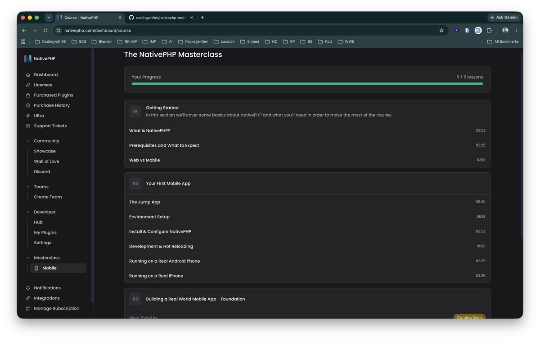Collapse the Developer sidebar section
Screen dimensions: 540x341
pos(28,212)
